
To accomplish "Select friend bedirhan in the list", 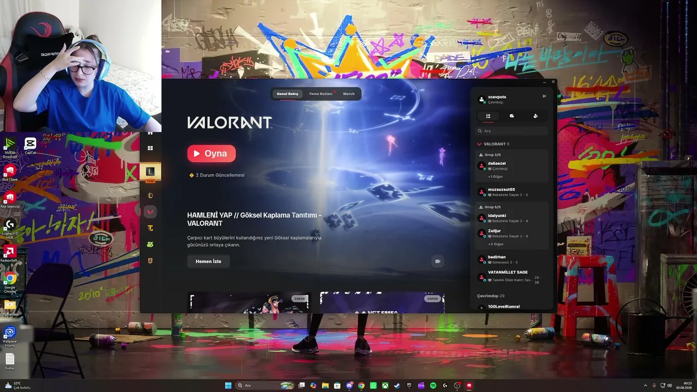I will pos(512,259).
